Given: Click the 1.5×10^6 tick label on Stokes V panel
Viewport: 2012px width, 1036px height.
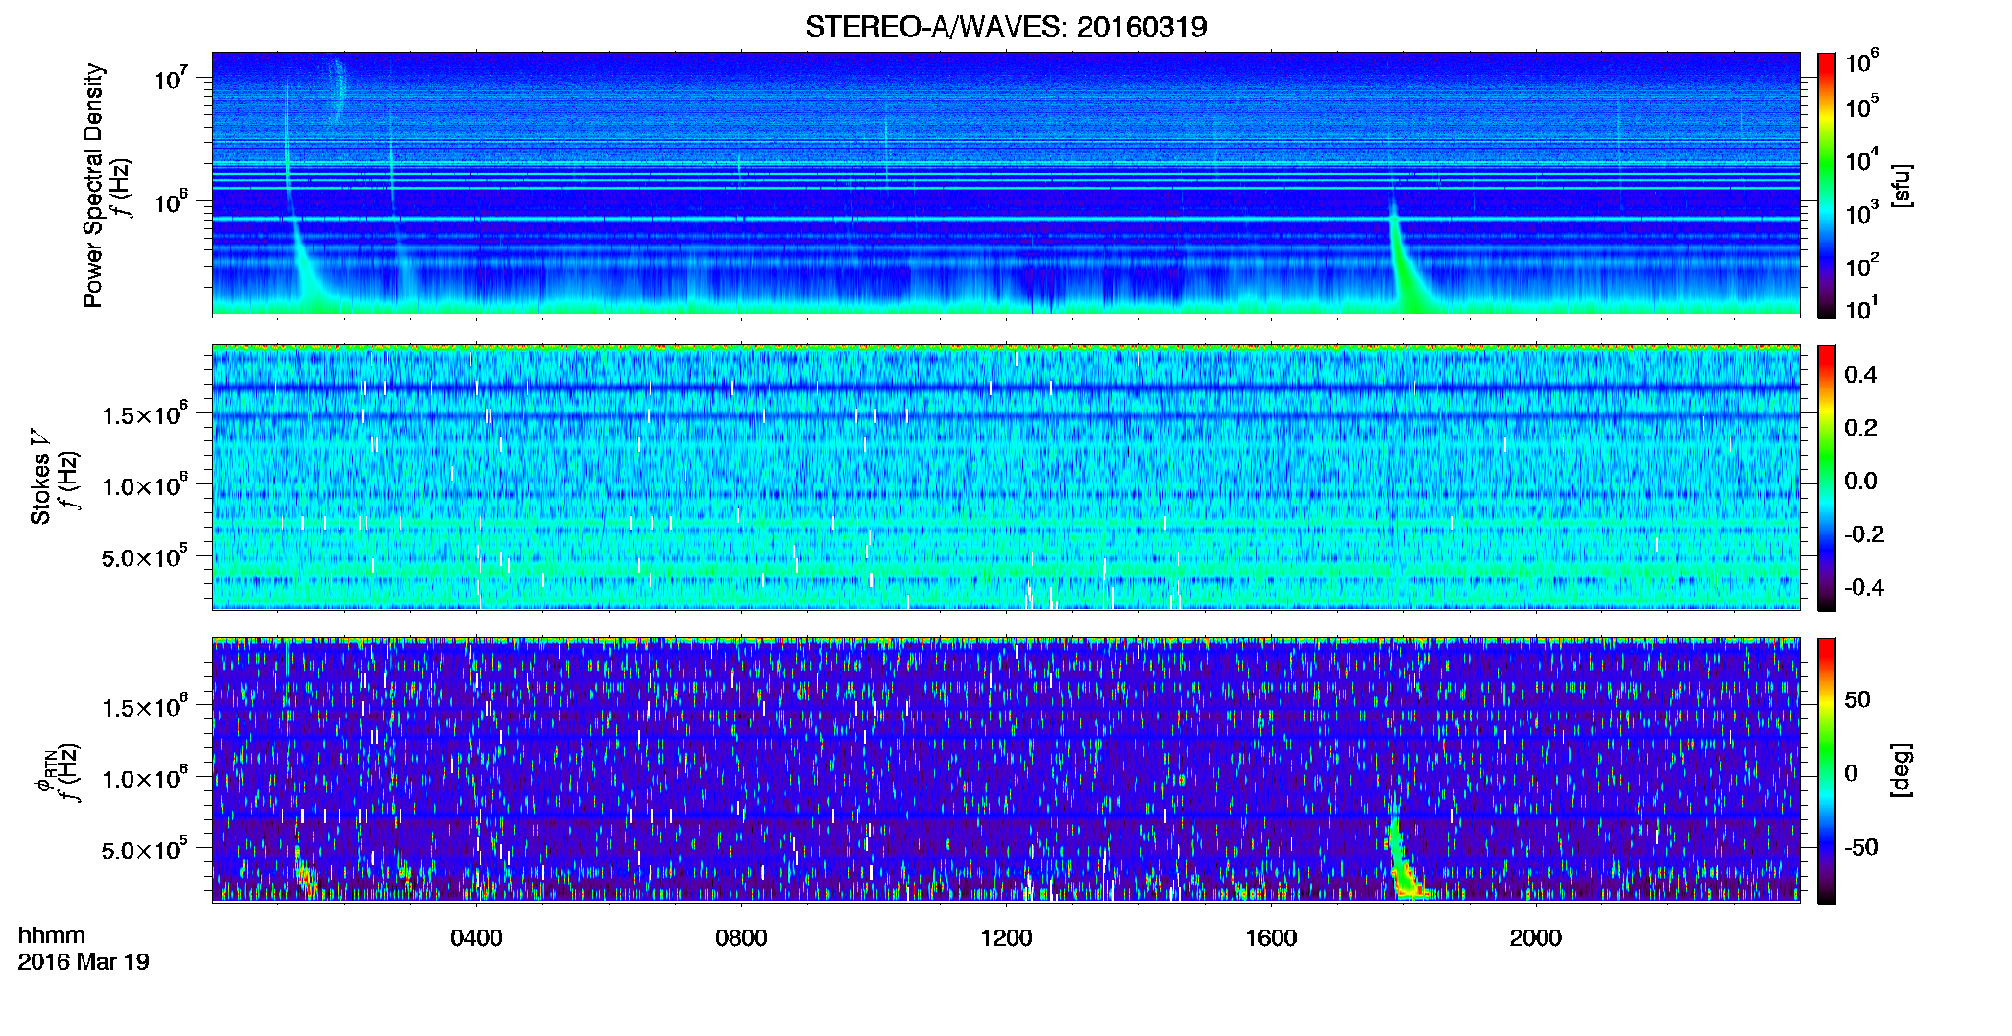Looking at the screenshot, I should [x=145, y=414].
